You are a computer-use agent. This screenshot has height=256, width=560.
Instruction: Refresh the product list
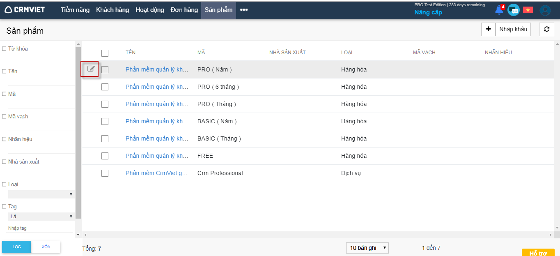[x=546, y=29]
